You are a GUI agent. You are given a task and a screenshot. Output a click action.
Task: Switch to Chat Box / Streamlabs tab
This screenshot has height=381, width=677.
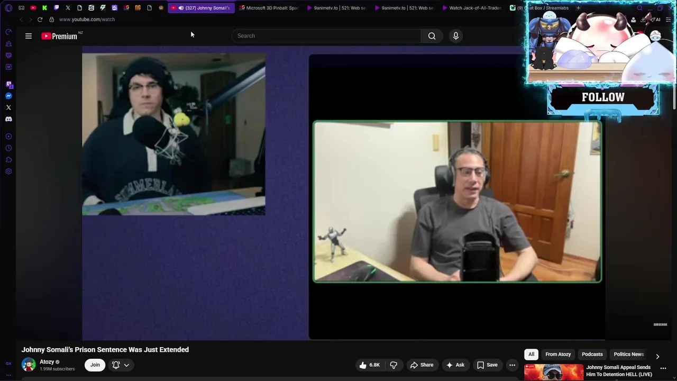(539, 8)
